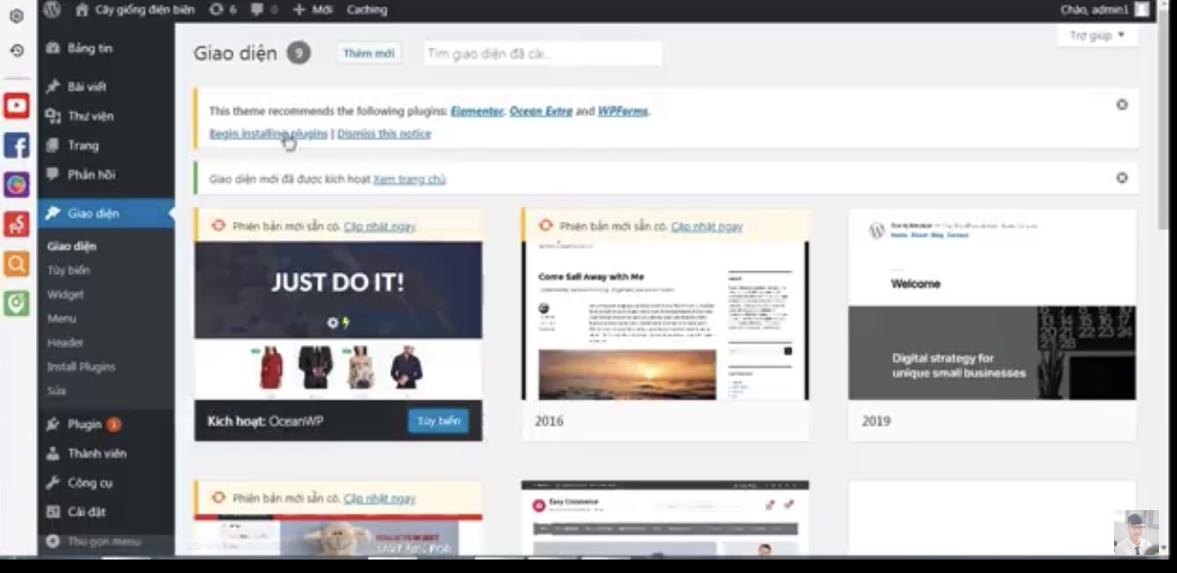
Task: Click the Tùy biến button on OceanWP theme
Action: click(438, 421)
